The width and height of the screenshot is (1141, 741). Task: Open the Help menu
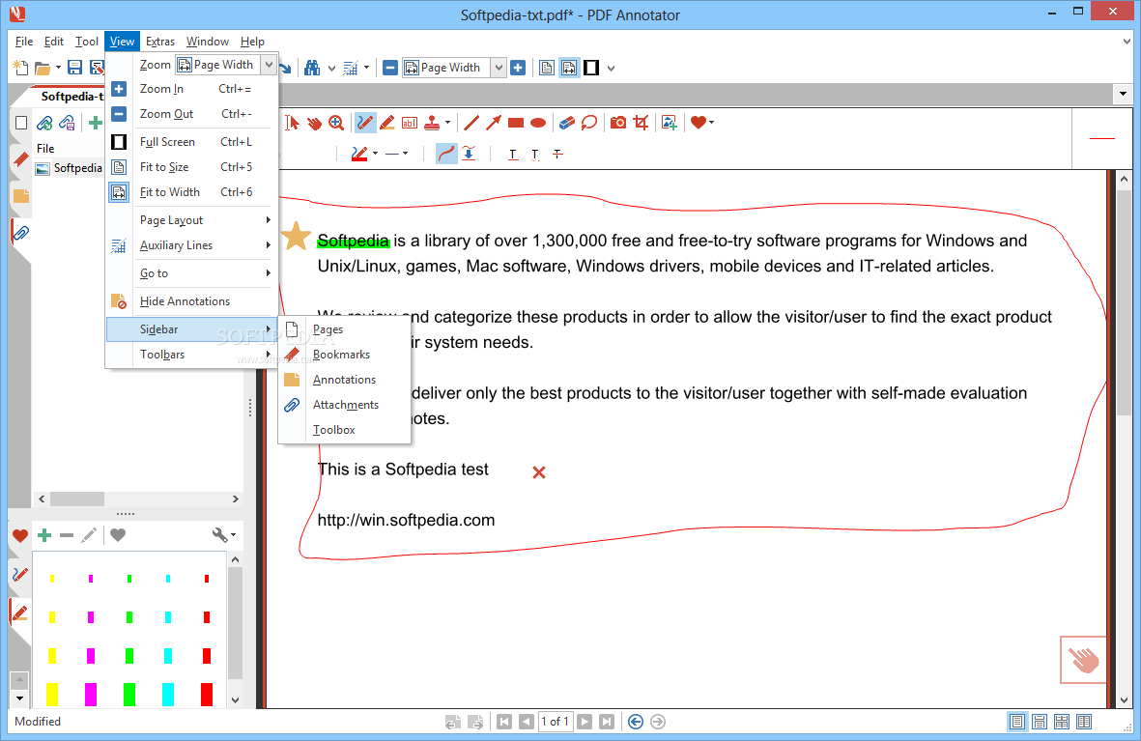252,42
